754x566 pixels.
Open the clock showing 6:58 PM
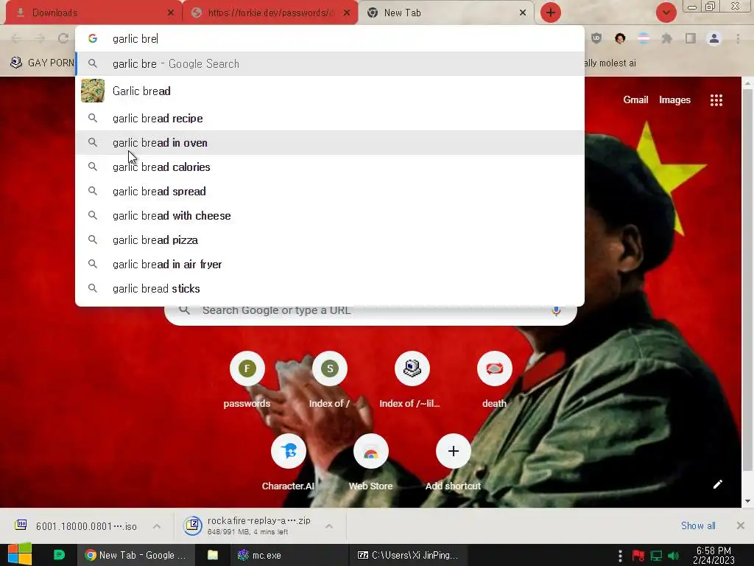714,555
